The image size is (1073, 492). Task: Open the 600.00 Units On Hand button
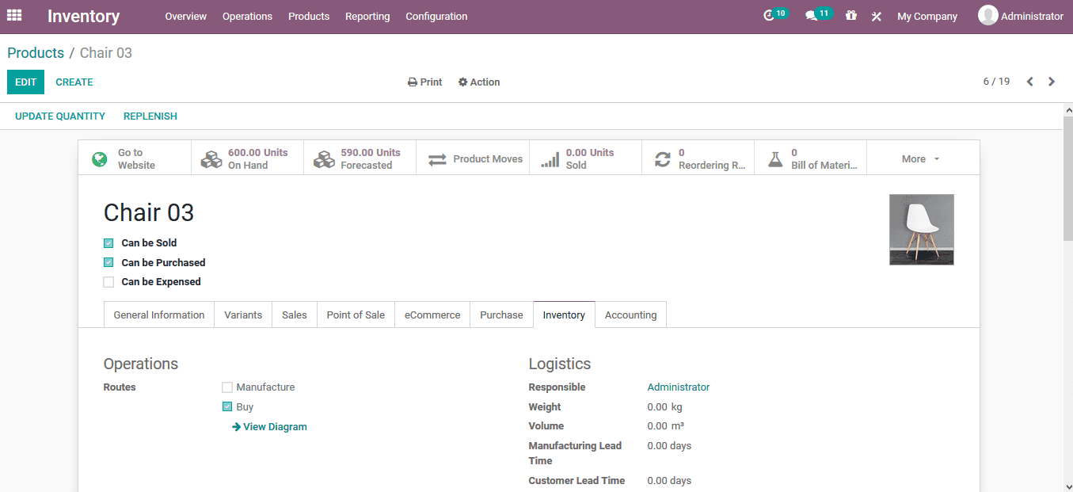click(246, 157)
